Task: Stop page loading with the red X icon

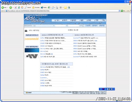Action: coord(16,8)
